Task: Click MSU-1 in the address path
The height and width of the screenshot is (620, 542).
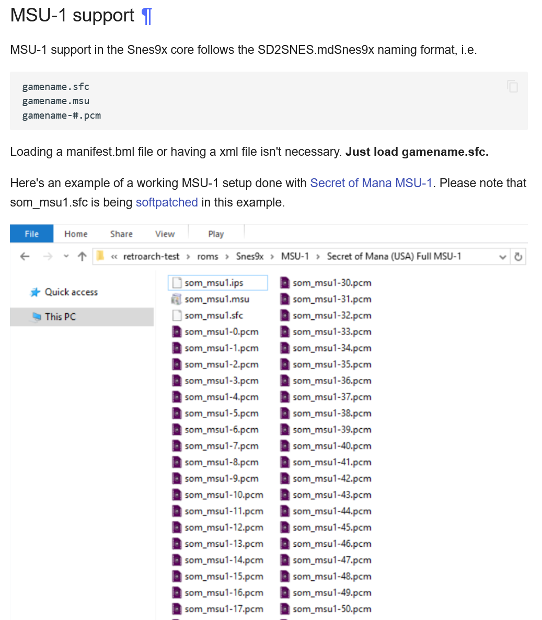Action: pos(295,256)
